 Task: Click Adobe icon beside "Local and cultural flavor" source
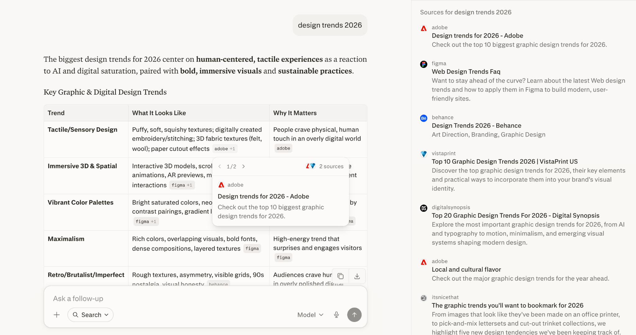point(424,262)
